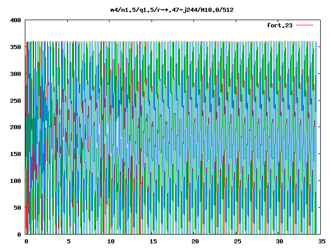Click the y-axis label 200
This screenshot has height=248, width=331.
tap(16, 127)
